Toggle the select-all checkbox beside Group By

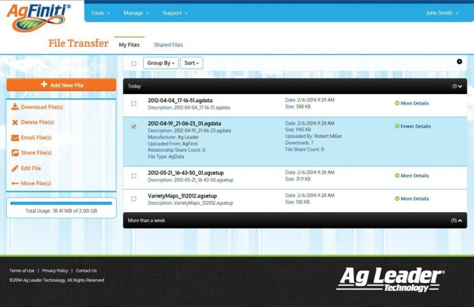133,63
